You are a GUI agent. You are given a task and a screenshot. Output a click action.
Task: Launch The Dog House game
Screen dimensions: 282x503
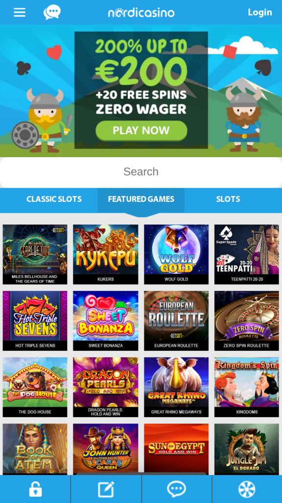[x=35, y=387]
